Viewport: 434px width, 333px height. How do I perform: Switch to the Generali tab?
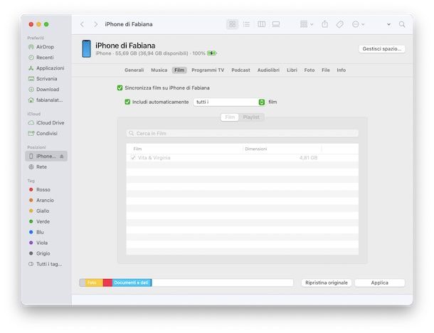click(x=134, y=70)
